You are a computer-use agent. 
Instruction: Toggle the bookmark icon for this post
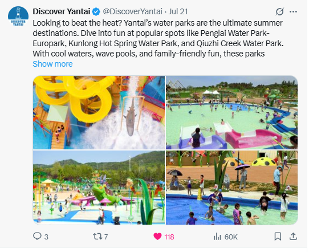click(278, 237)
